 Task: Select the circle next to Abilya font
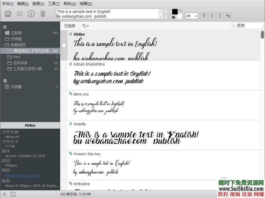click(64, 45)
